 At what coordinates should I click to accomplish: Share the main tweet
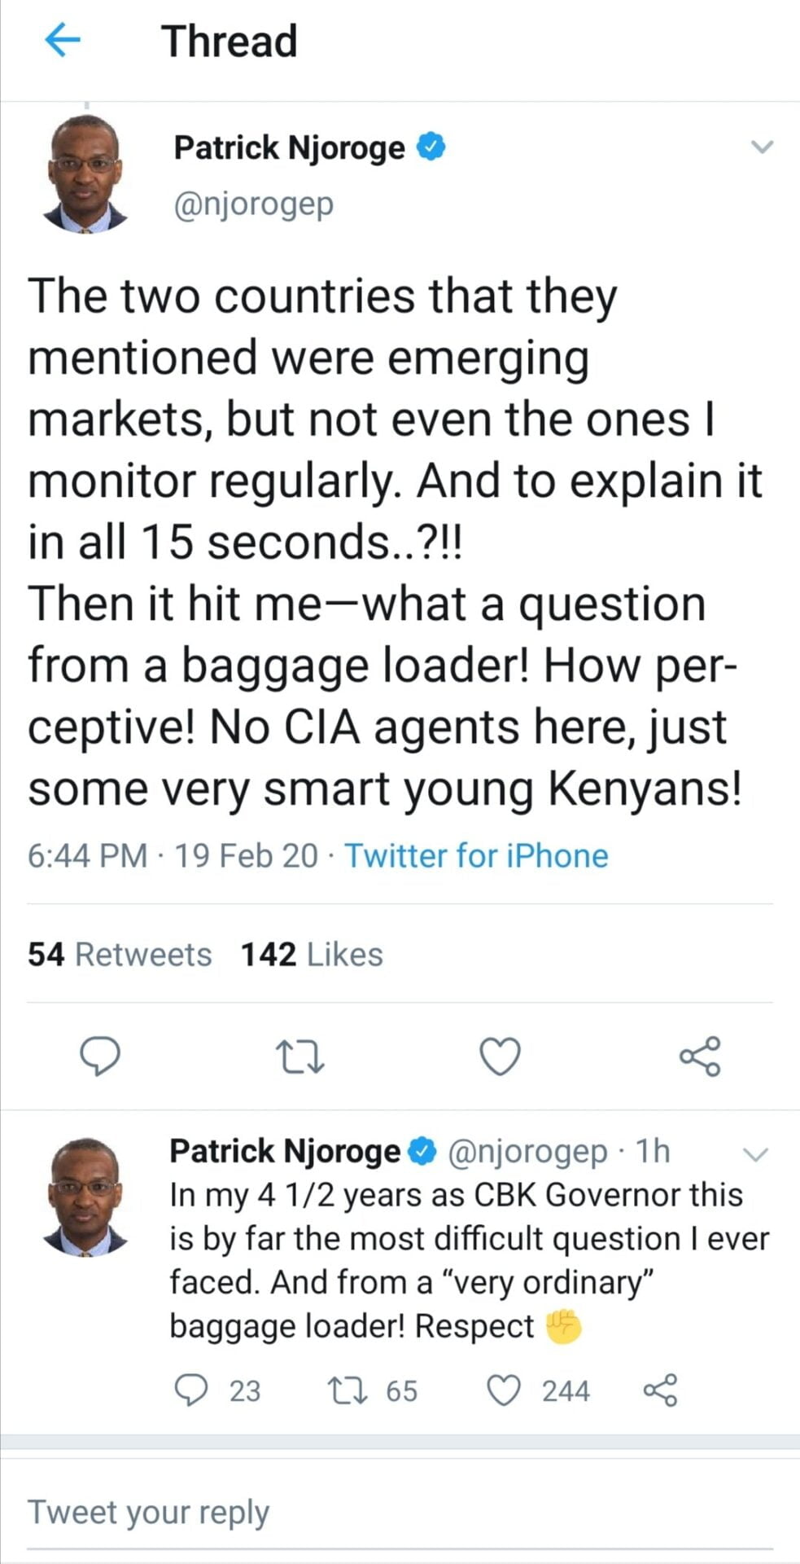click(x=700, y=1056)
